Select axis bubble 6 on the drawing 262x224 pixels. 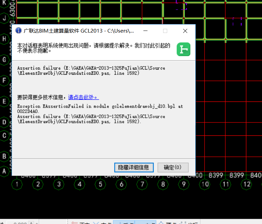(121, 184)
